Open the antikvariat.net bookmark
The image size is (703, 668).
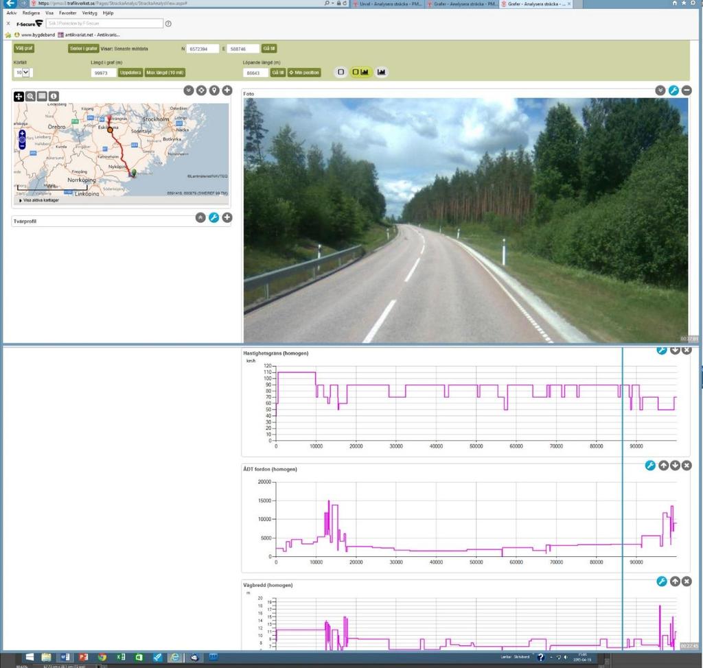coord(89,34)
